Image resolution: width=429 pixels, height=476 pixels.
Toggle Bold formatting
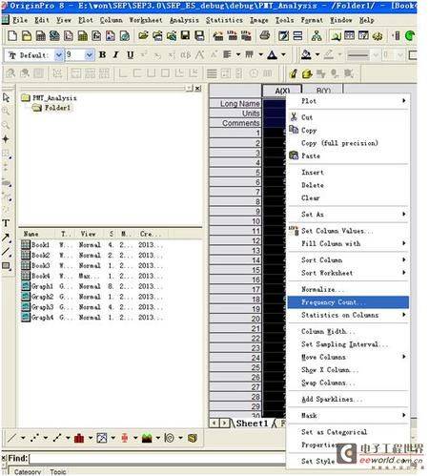102,54
